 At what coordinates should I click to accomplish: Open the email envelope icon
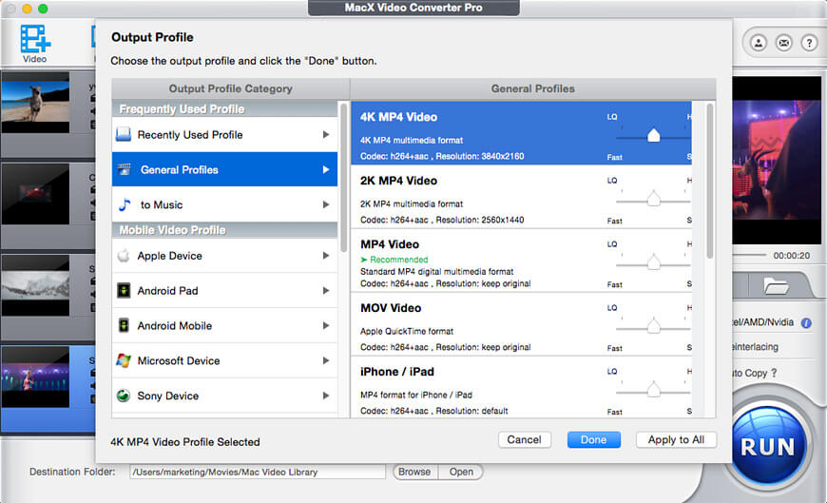(x=784, y=43)
